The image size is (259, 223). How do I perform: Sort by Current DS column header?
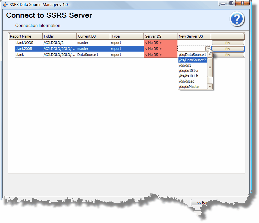[93, 36]
